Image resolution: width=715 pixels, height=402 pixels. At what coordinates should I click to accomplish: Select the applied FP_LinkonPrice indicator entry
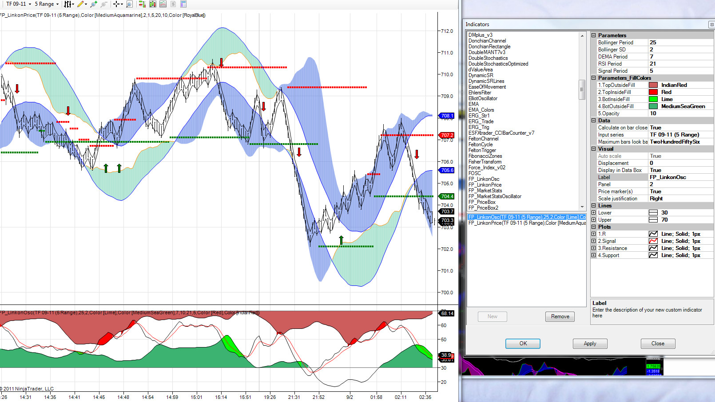(527, 223)
